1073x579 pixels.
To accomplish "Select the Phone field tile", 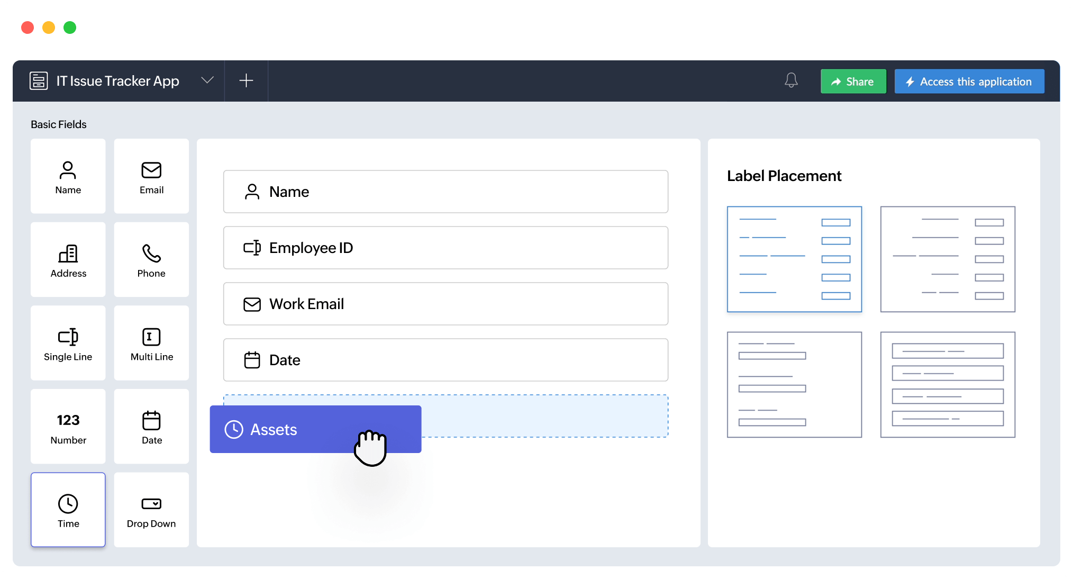I will click(x=151, y=260).
